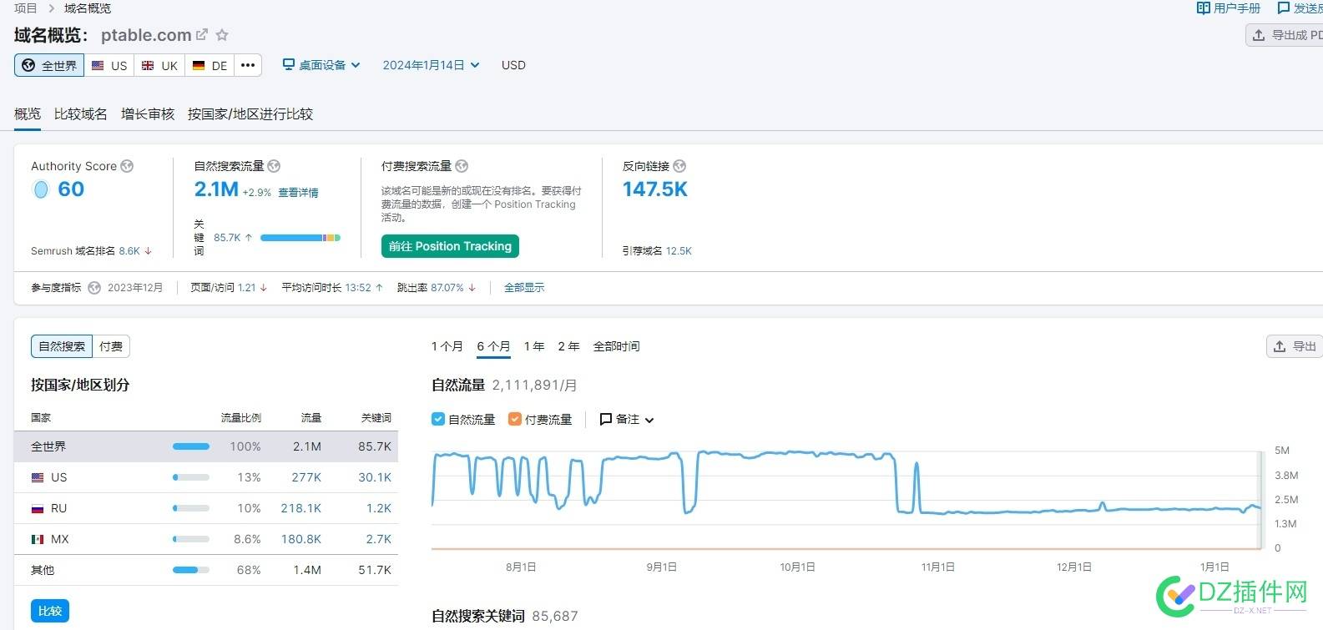The width and height of the screenshot is (1323, 630).
Task: Open the 按国家/地区进行比较 tab
Action: click(250, 113)
